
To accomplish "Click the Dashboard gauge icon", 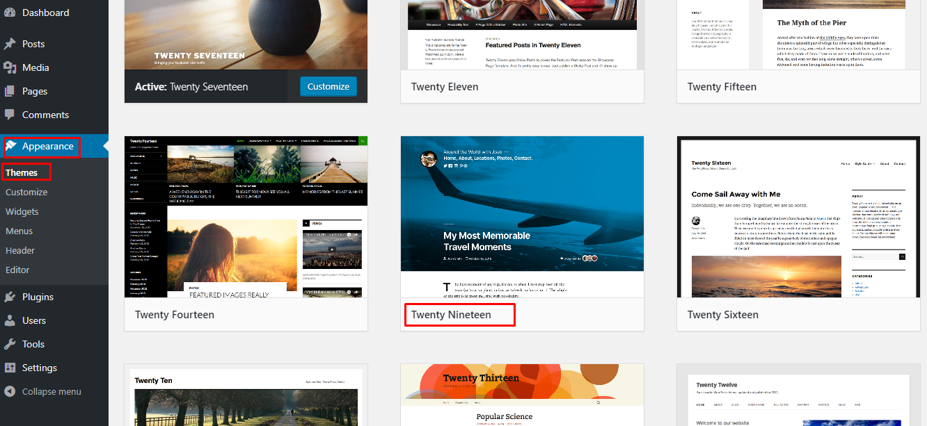I will click(10, 13).
